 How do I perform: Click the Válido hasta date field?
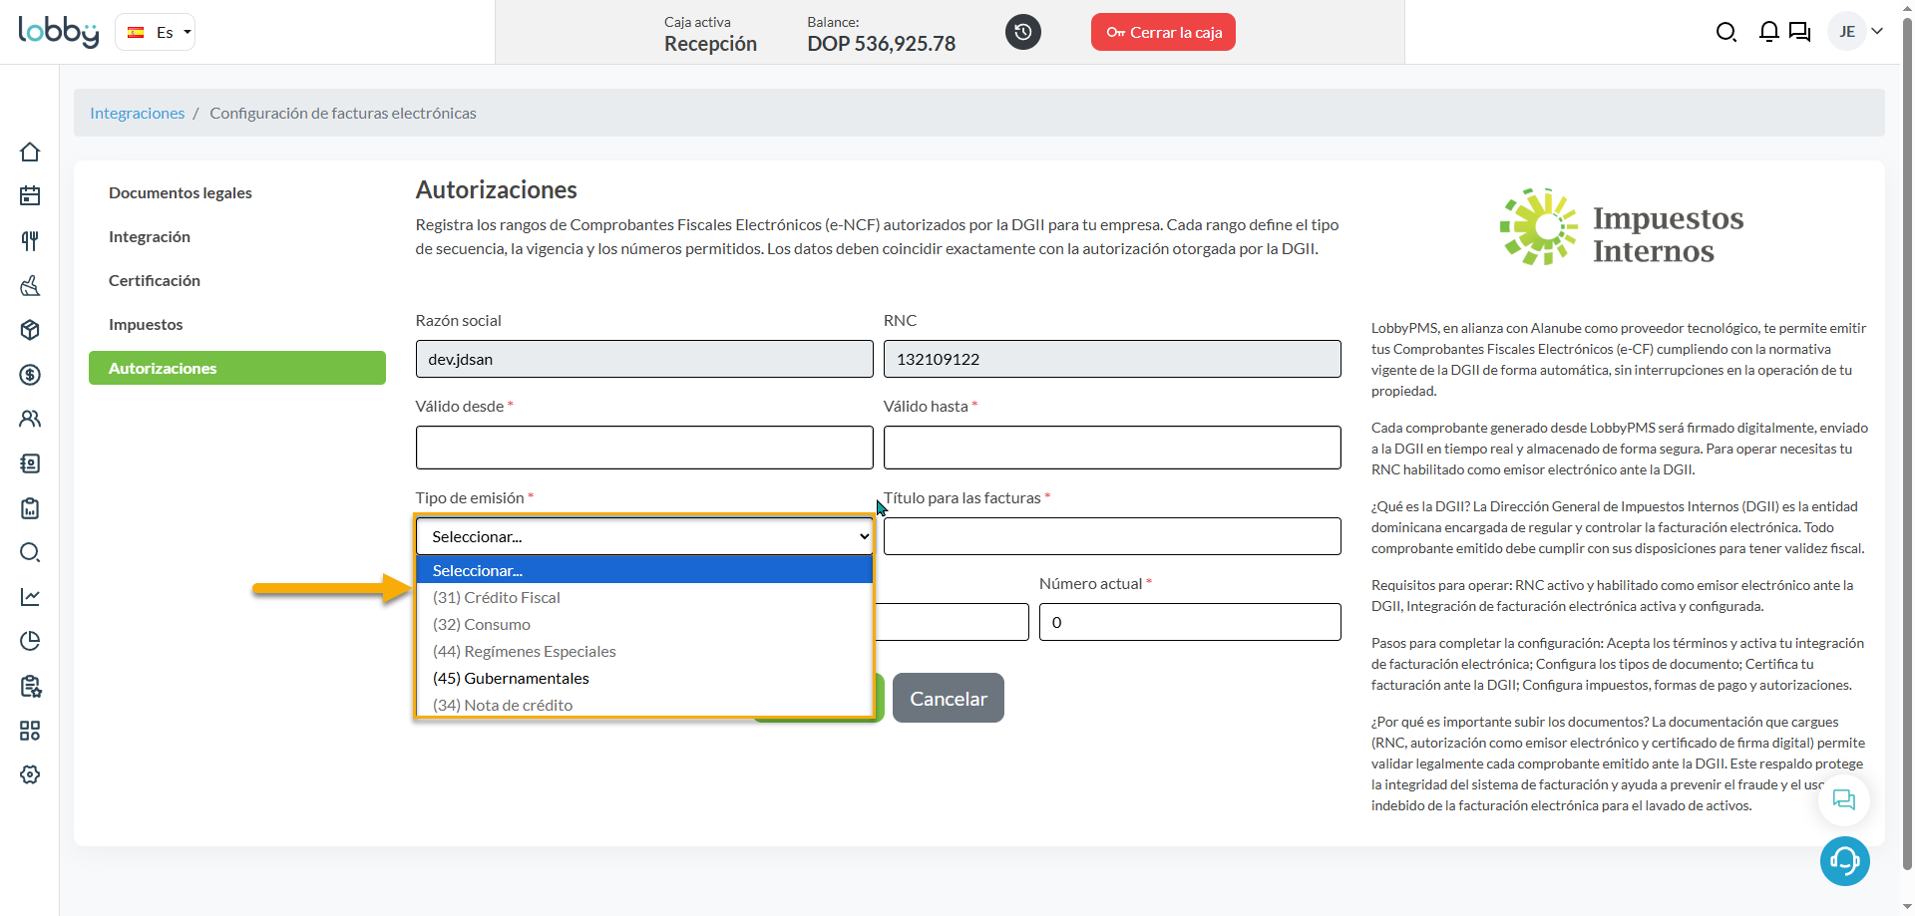(x=1112, y=448)
